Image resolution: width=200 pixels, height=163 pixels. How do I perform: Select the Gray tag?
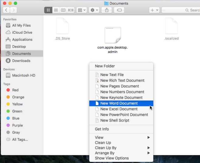[22, 133]
